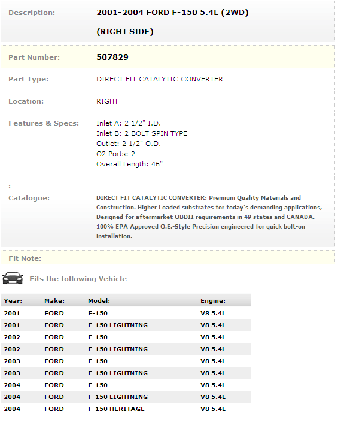Click the Location value RIGHT
Image resolution: width=341 pixels, height=426 pixels.
click(x=107, y=101)
